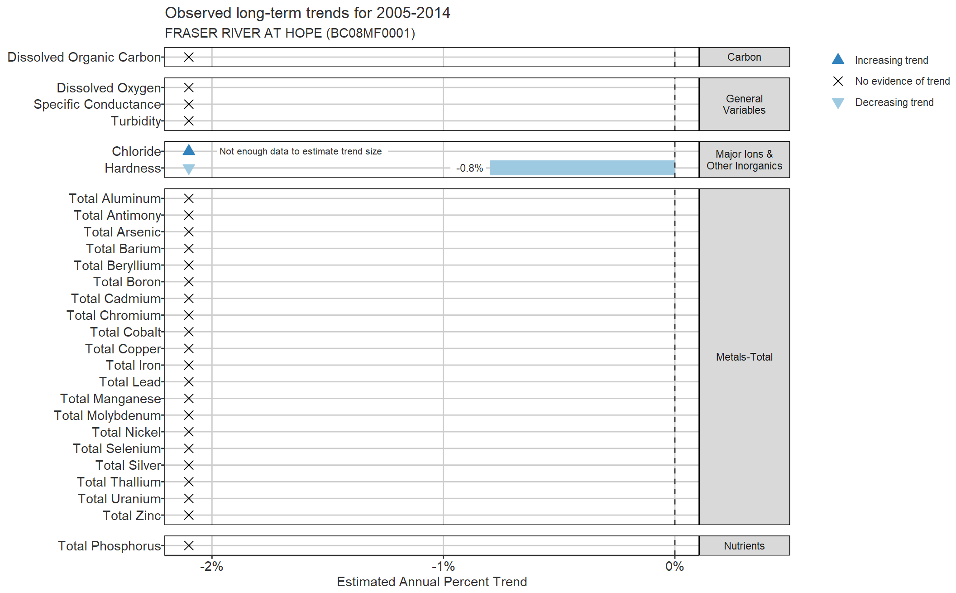The height and width of the screenshot is (593, 956).
Task: Click the 'Turbidity' row label
Action: (136, 121)
